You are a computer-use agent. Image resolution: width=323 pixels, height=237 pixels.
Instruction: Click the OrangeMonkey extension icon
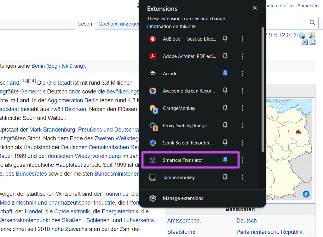coord(153,109)
